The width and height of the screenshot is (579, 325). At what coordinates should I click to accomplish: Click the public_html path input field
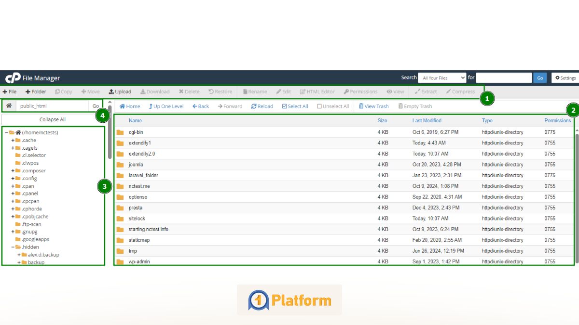pos(53,105)
